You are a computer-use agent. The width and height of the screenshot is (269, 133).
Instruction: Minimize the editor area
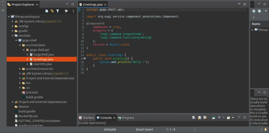pos(239,4)
